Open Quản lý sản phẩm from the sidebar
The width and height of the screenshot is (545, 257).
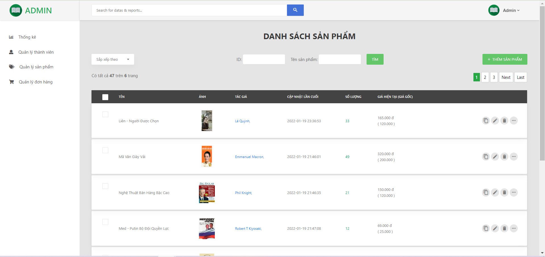(36, 67)
